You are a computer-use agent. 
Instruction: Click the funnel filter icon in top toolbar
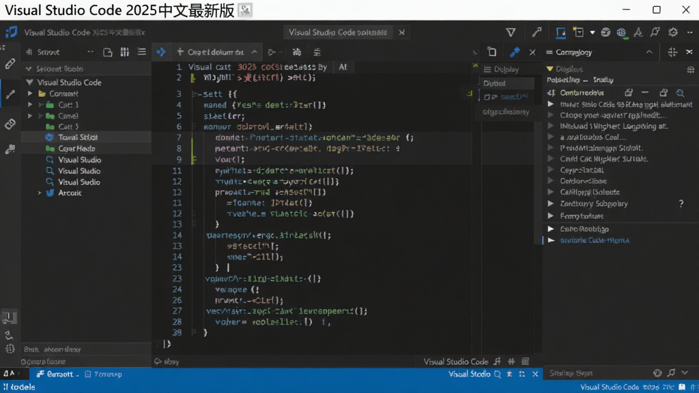click(511, 32)
